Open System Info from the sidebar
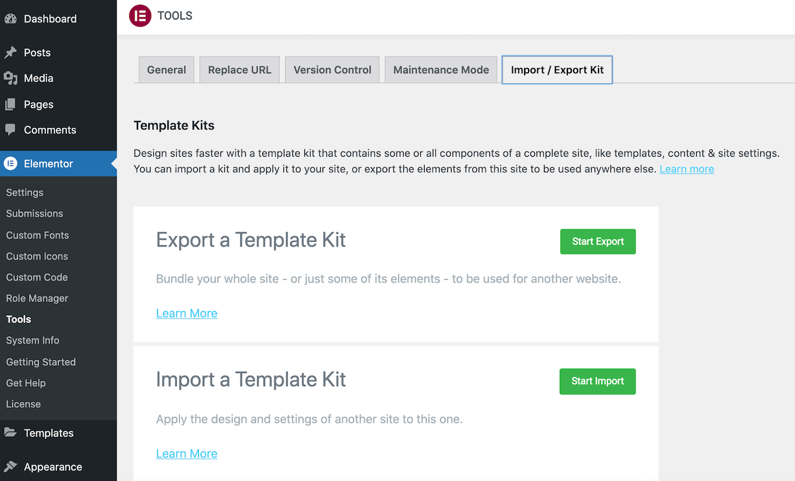 [32, 340]
